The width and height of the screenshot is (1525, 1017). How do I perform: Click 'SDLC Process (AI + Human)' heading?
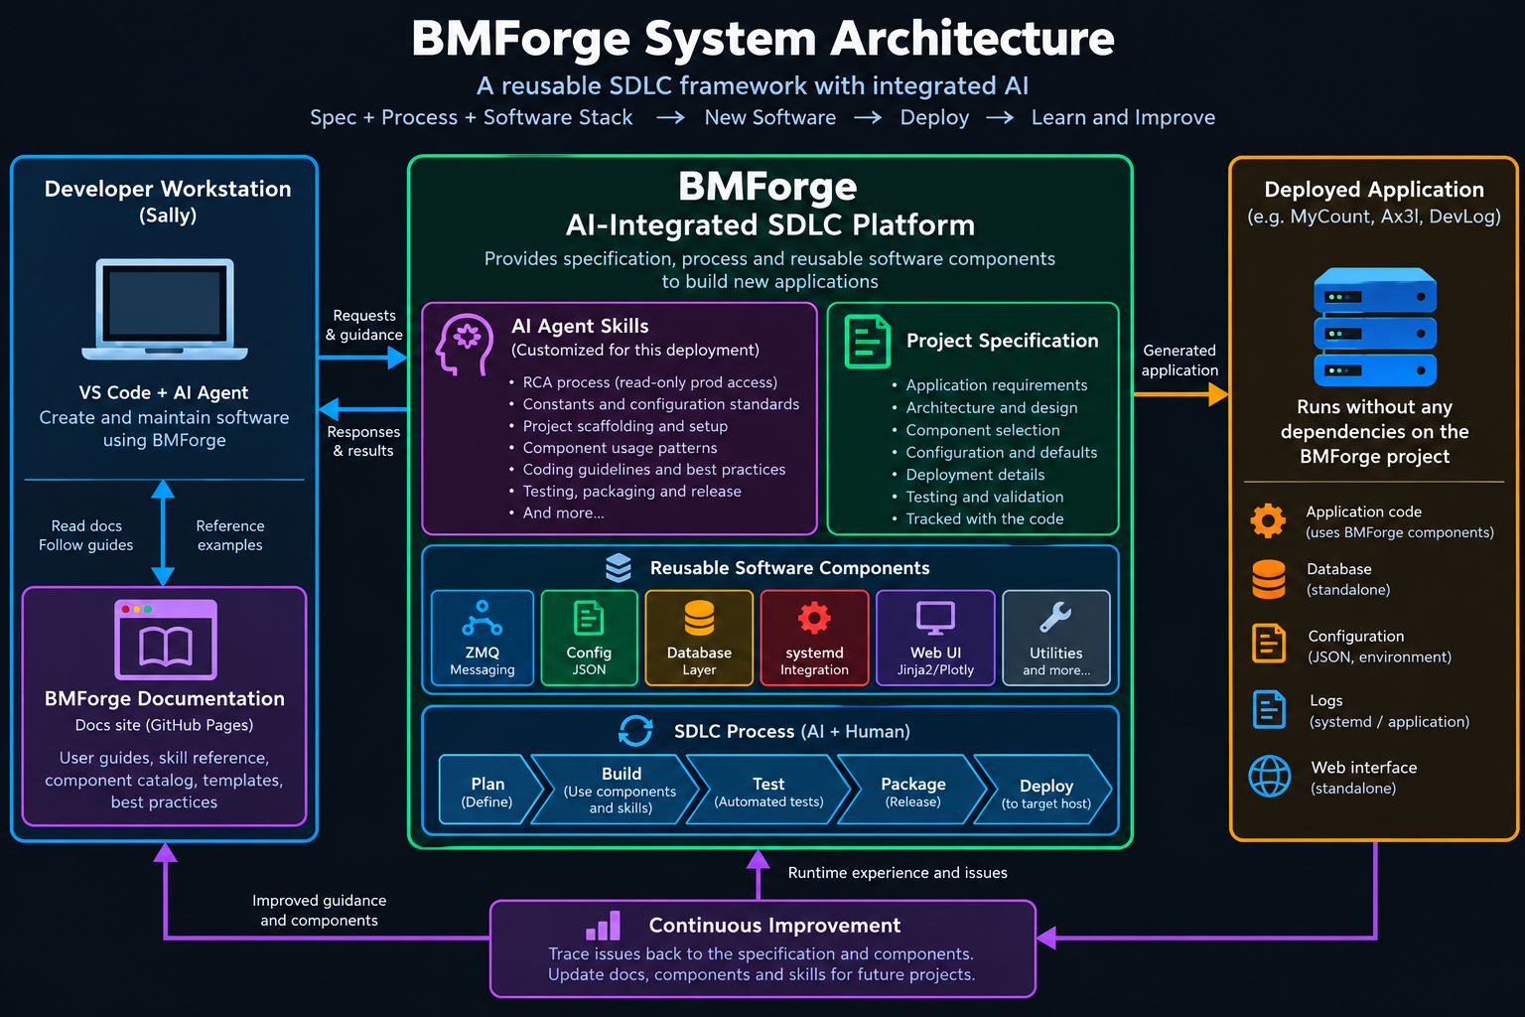[792, 732]
